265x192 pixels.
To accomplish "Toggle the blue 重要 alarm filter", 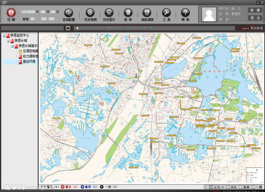I will point(83,187).
